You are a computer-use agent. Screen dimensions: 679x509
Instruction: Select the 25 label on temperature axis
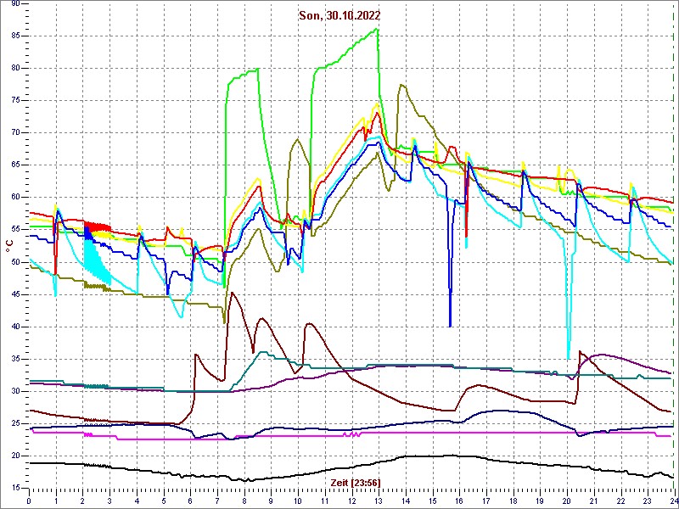(x=15, y=423)
